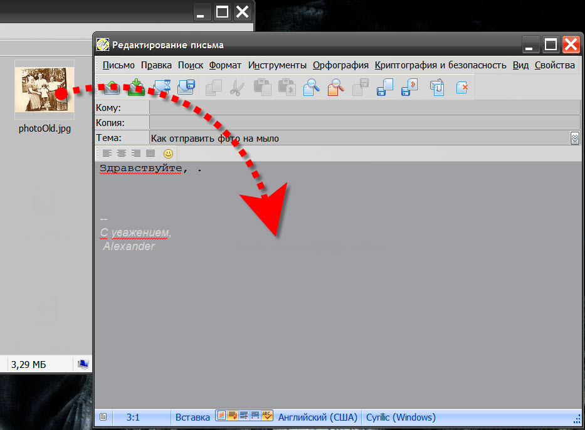Put the letter into the Outbox (green down-arrow tray)

(136, 87)
